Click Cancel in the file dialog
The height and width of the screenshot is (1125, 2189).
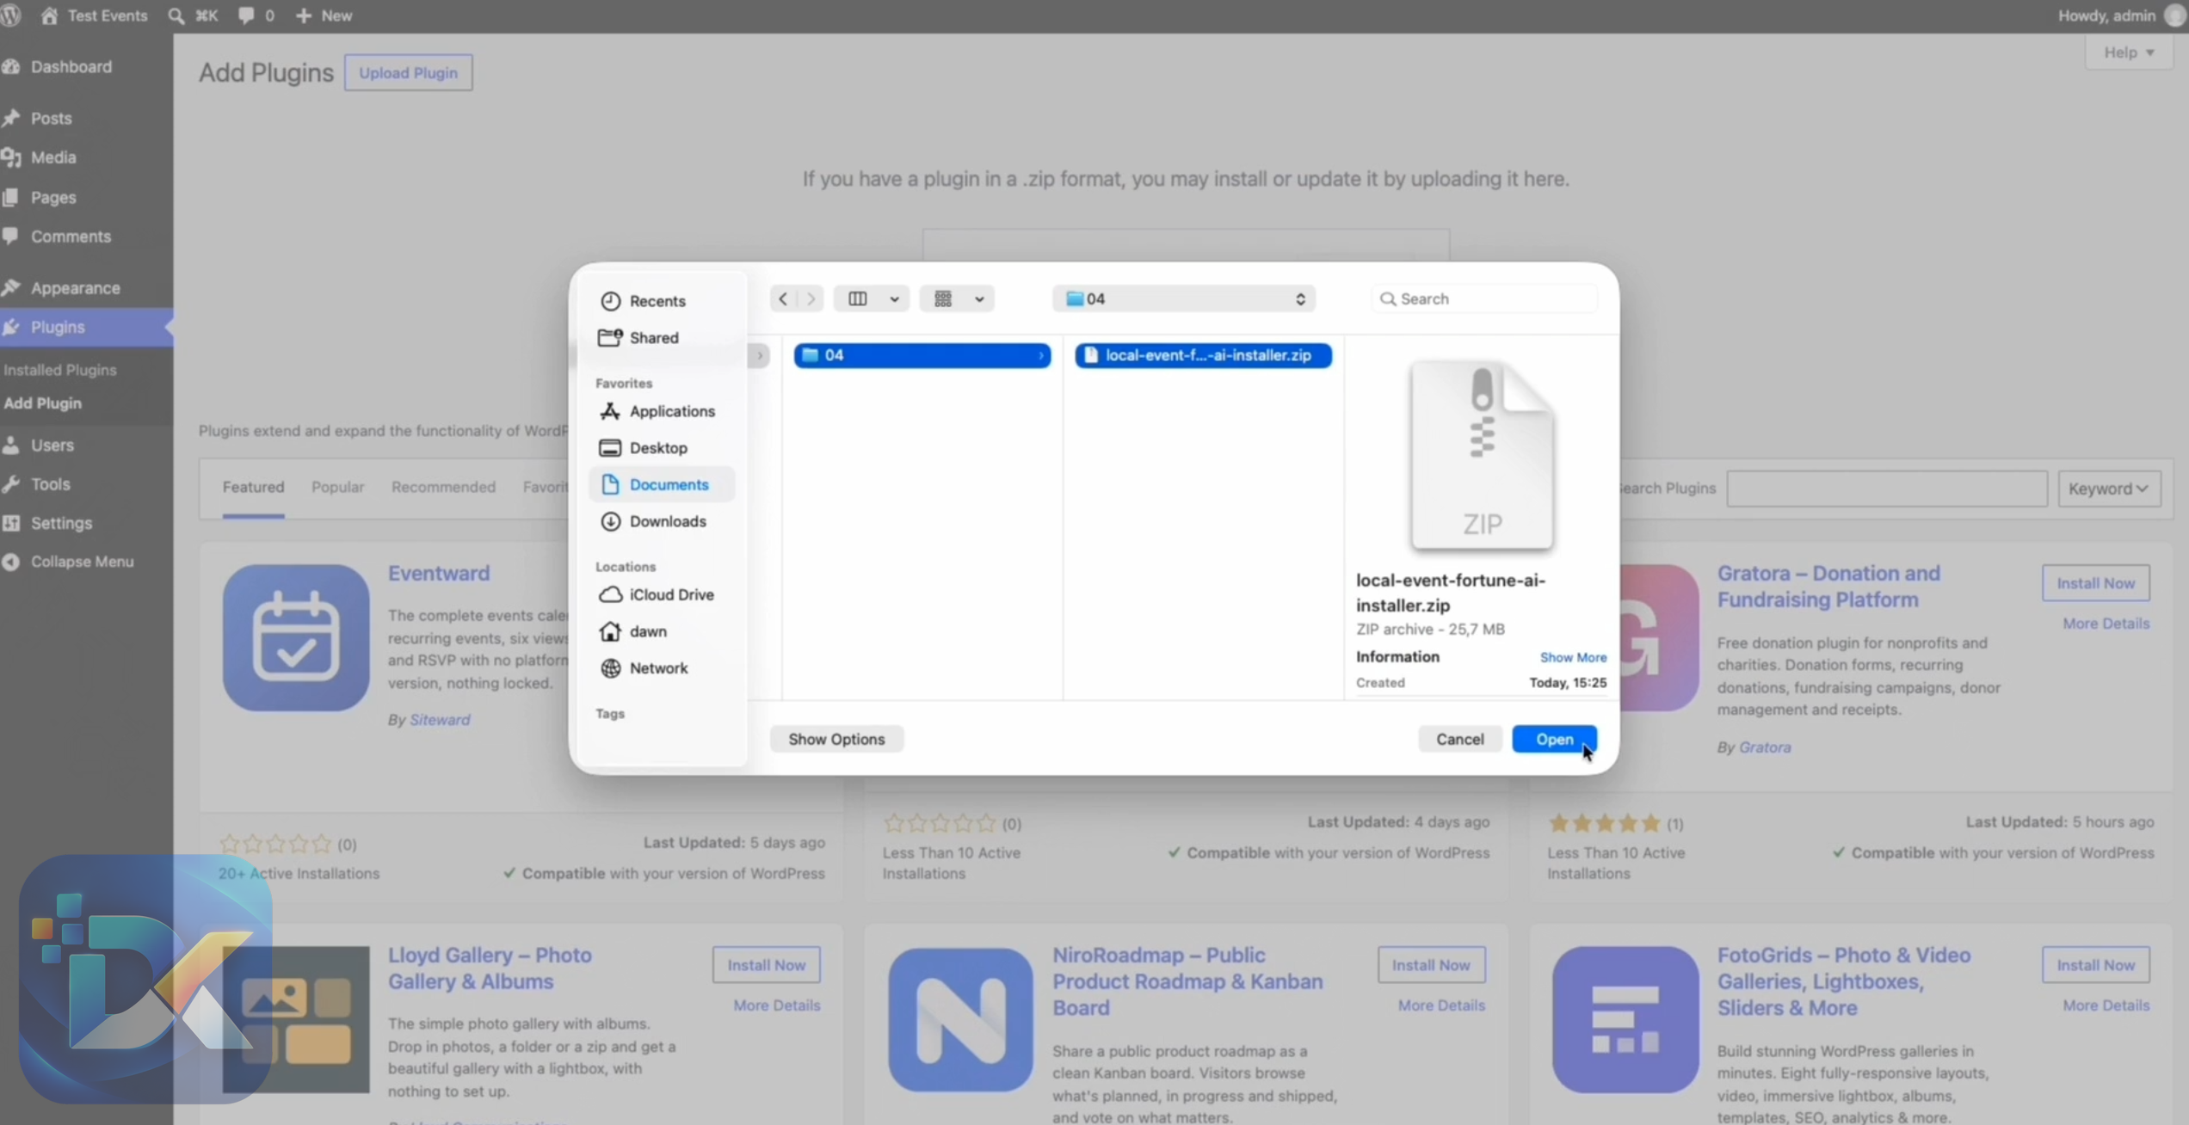(1459, 739)
